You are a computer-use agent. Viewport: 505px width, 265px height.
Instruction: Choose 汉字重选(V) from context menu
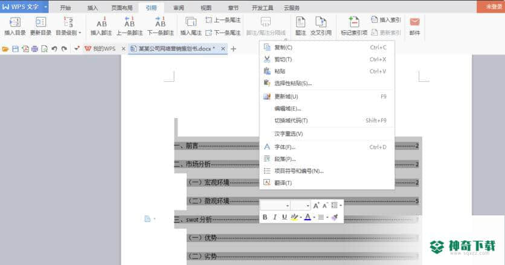coord(327,134)
